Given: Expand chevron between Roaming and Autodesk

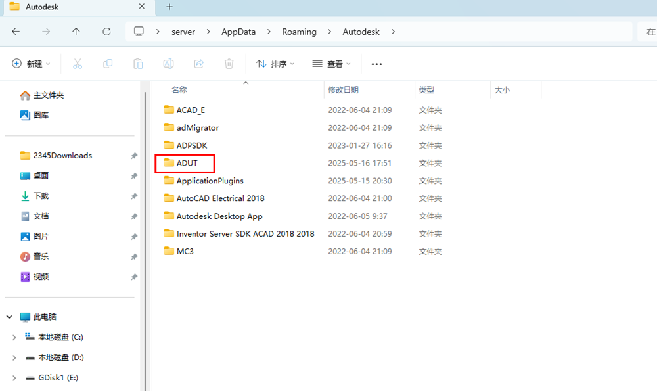Looking at the screenshot, I should point(329,32).
